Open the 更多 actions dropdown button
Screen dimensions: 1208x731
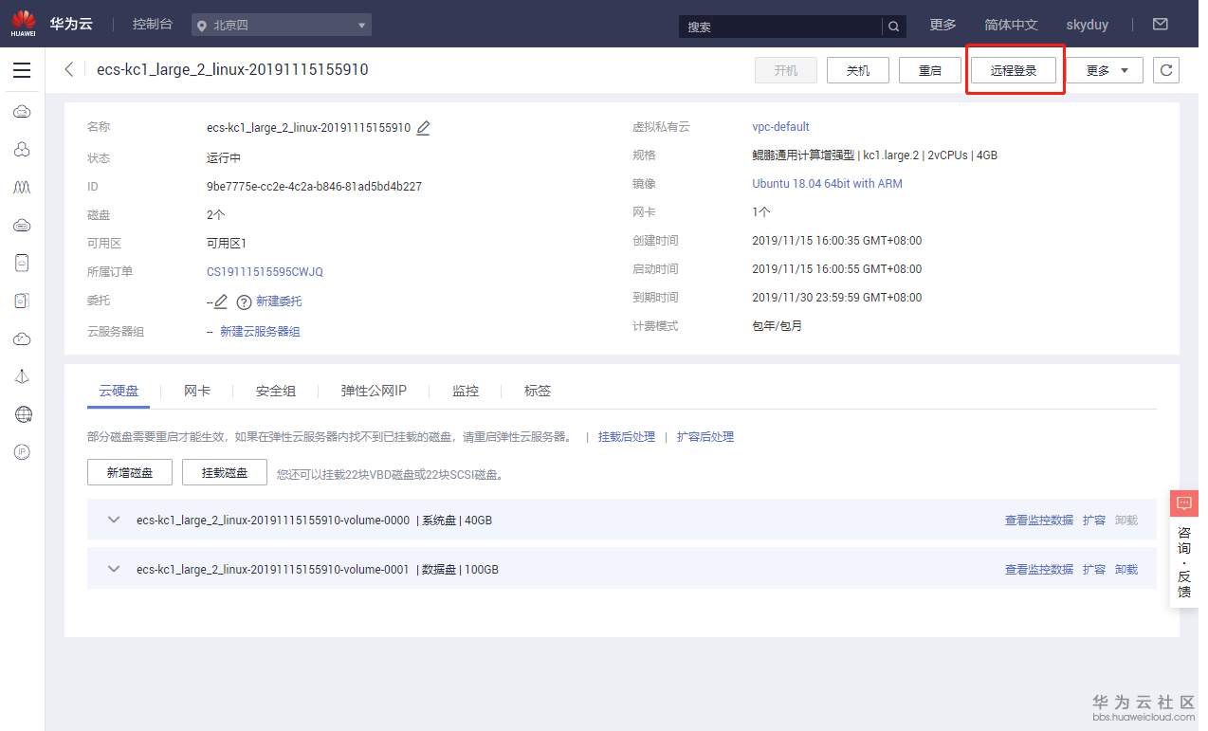coord(1107,70)
